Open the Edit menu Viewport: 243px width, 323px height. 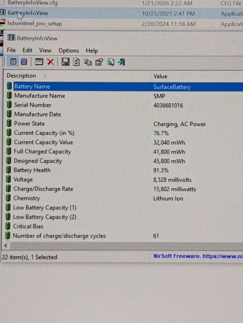point(27,50)
